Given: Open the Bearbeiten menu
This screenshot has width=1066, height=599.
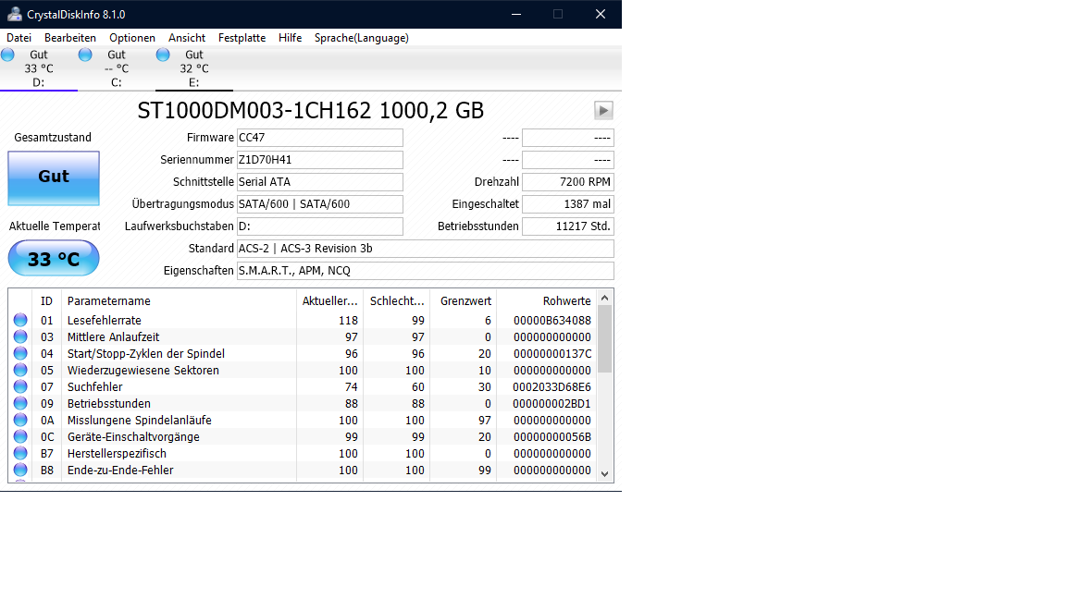Looking at the screenshot, I should pos(70,38).
